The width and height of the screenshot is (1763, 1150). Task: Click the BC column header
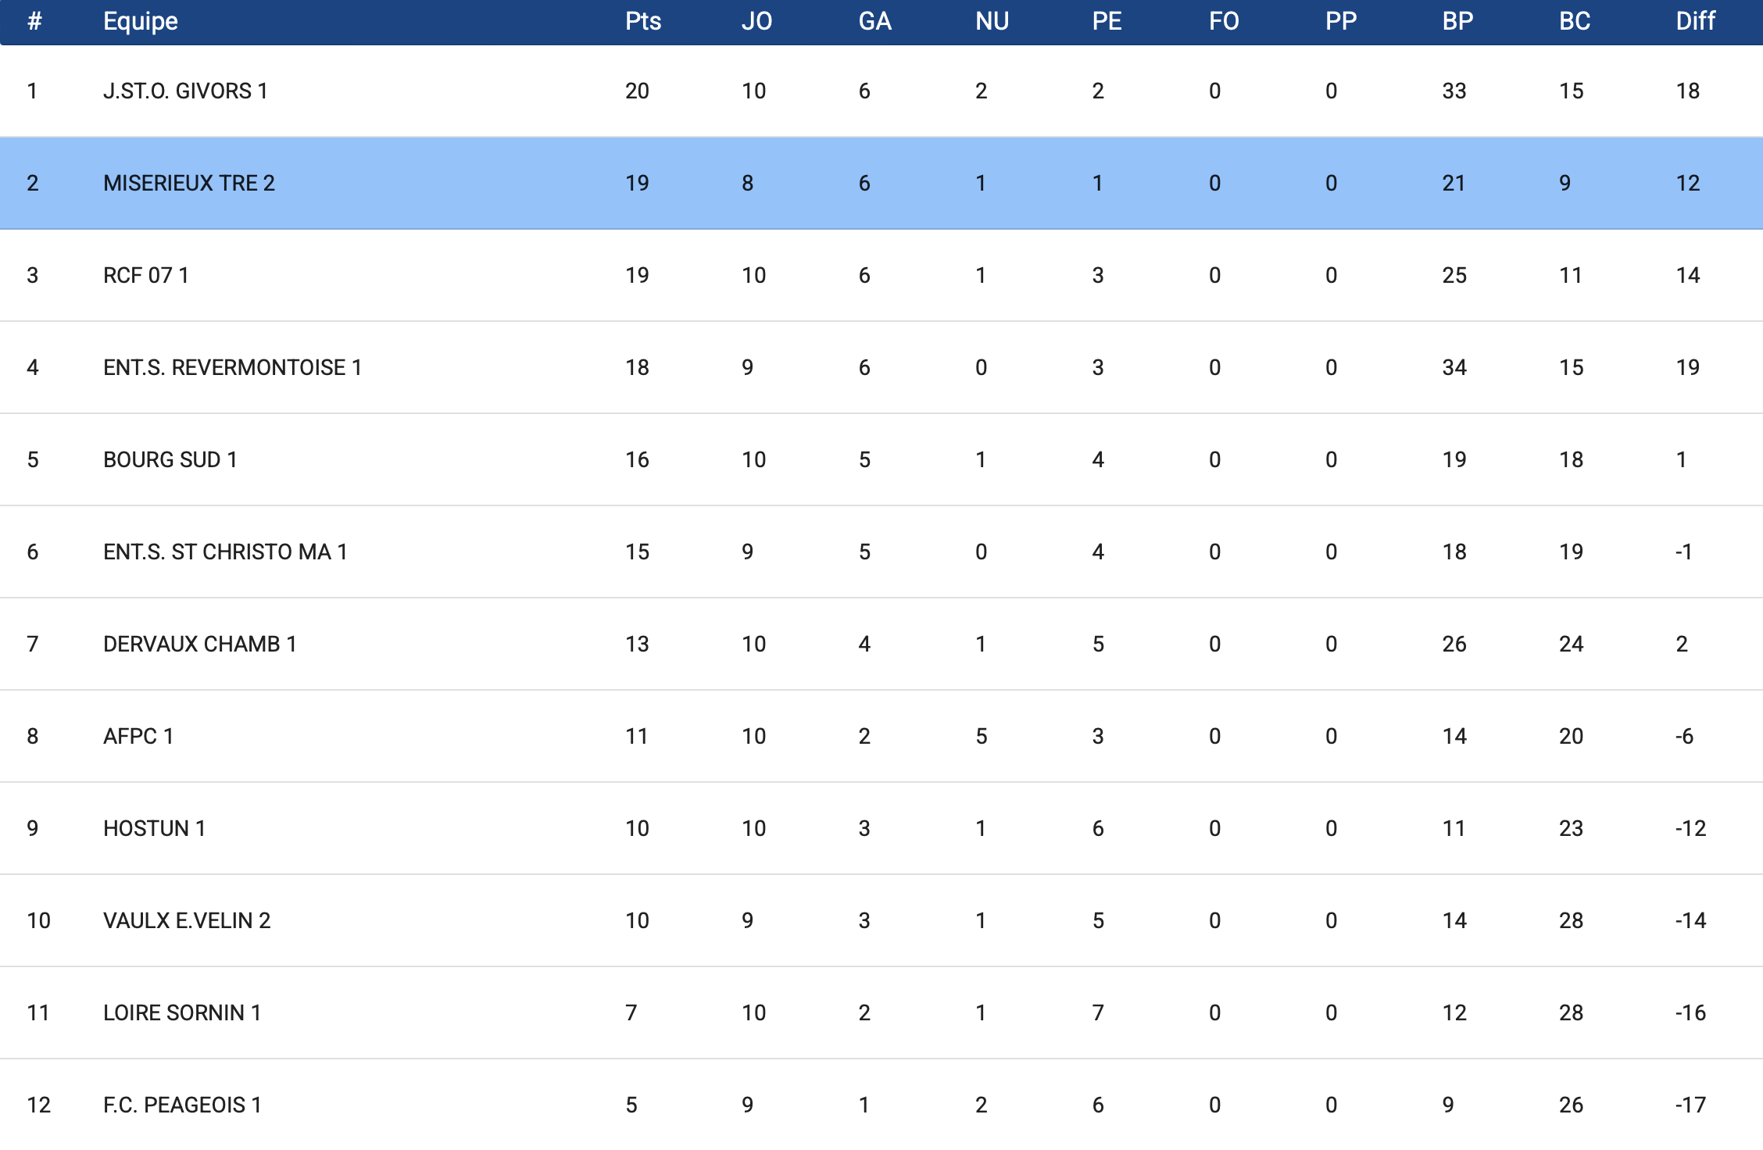tap(1575, 21)
